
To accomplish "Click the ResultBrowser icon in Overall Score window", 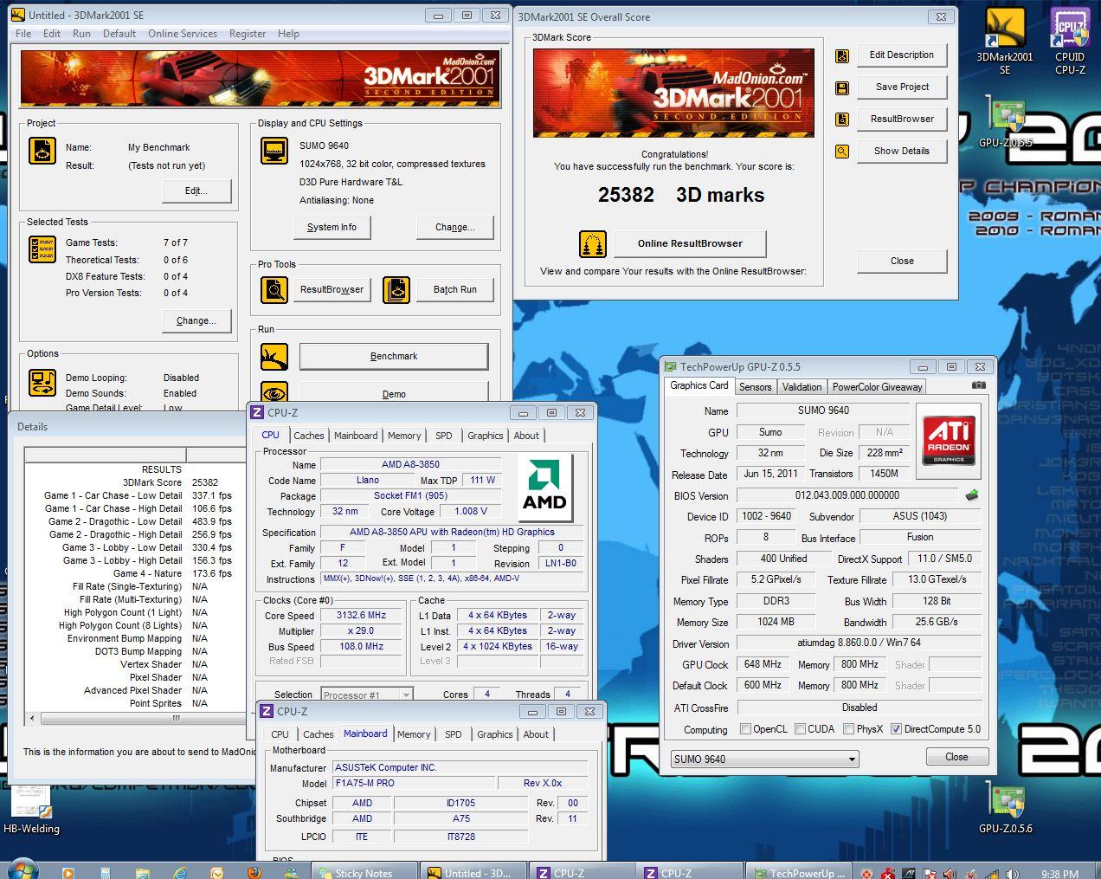I will click(x=841, y=120).
